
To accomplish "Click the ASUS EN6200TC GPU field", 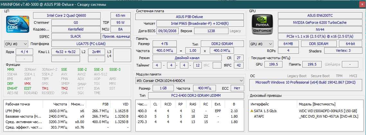I will click(320, 15).
